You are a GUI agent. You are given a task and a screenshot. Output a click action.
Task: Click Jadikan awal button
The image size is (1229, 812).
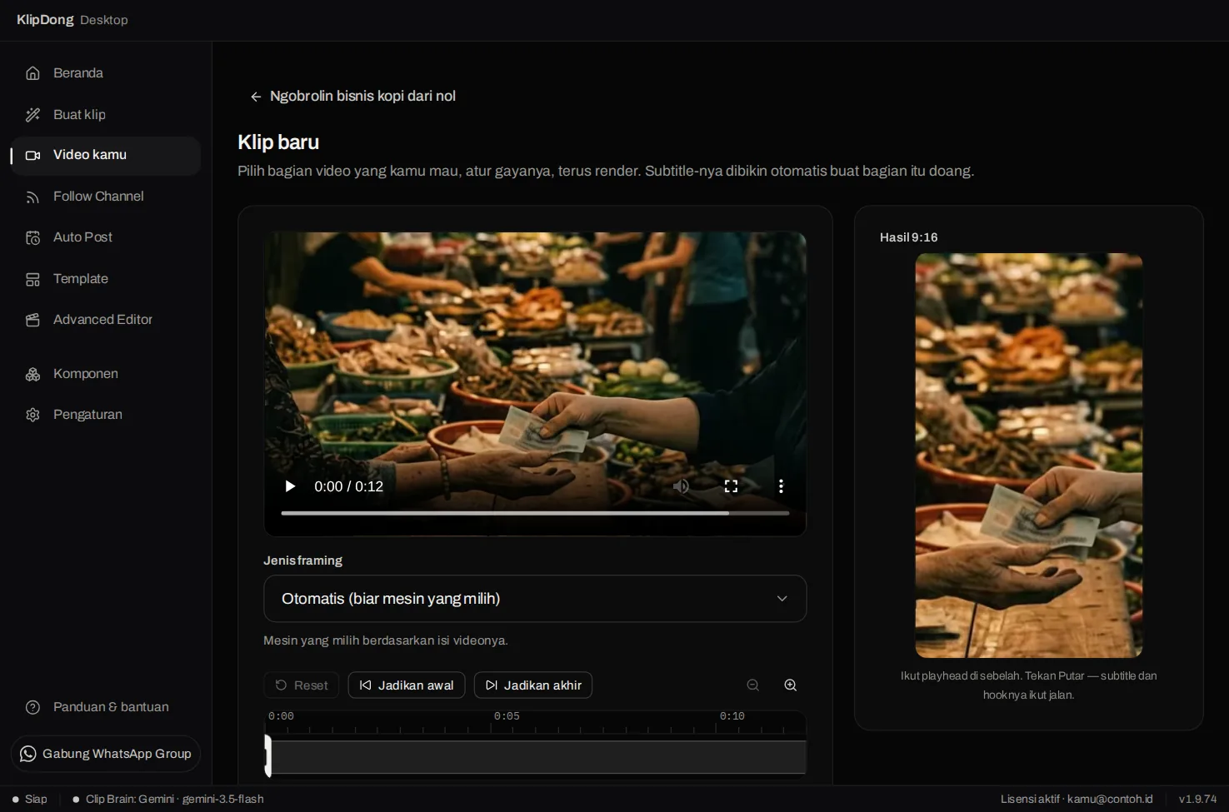(407, 685)
